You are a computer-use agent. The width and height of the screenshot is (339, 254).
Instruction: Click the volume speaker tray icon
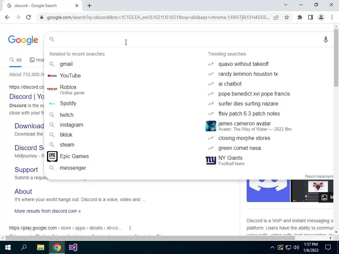[x=296, y=247]
